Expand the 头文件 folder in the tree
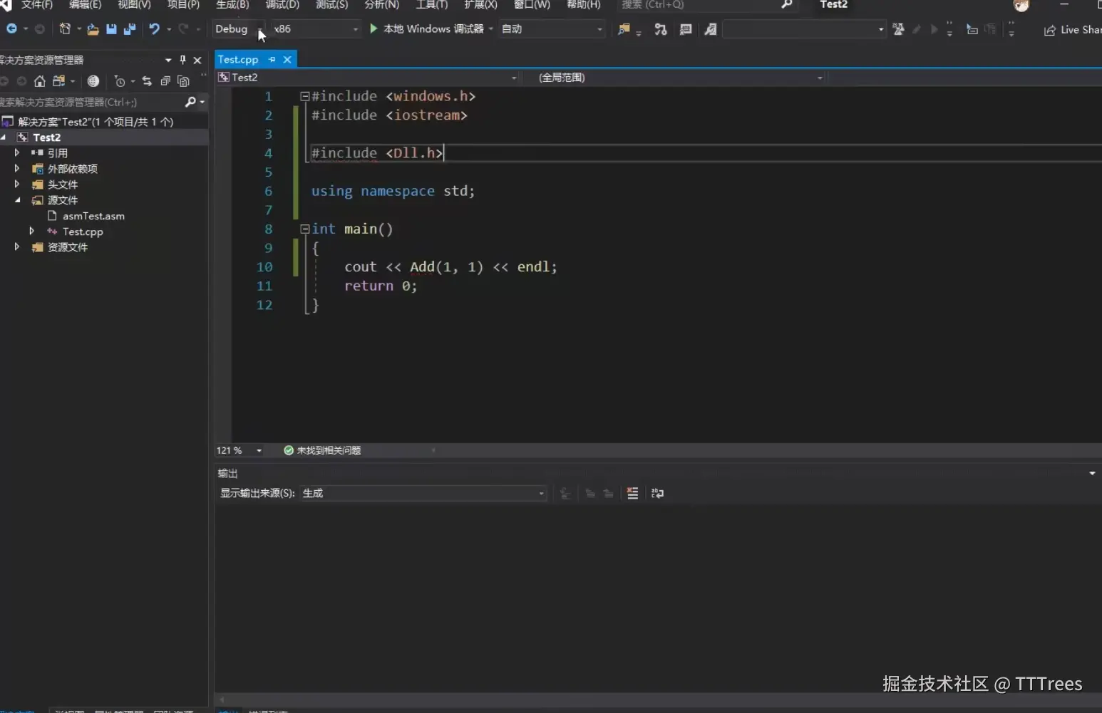Screen dimensions: 1102x713 (x=17, y=184)
